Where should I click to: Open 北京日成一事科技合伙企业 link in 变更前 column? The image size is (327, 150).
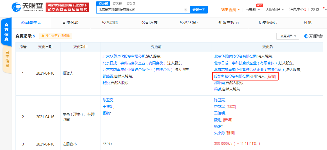pyautogui.click(x=135, y=63)
